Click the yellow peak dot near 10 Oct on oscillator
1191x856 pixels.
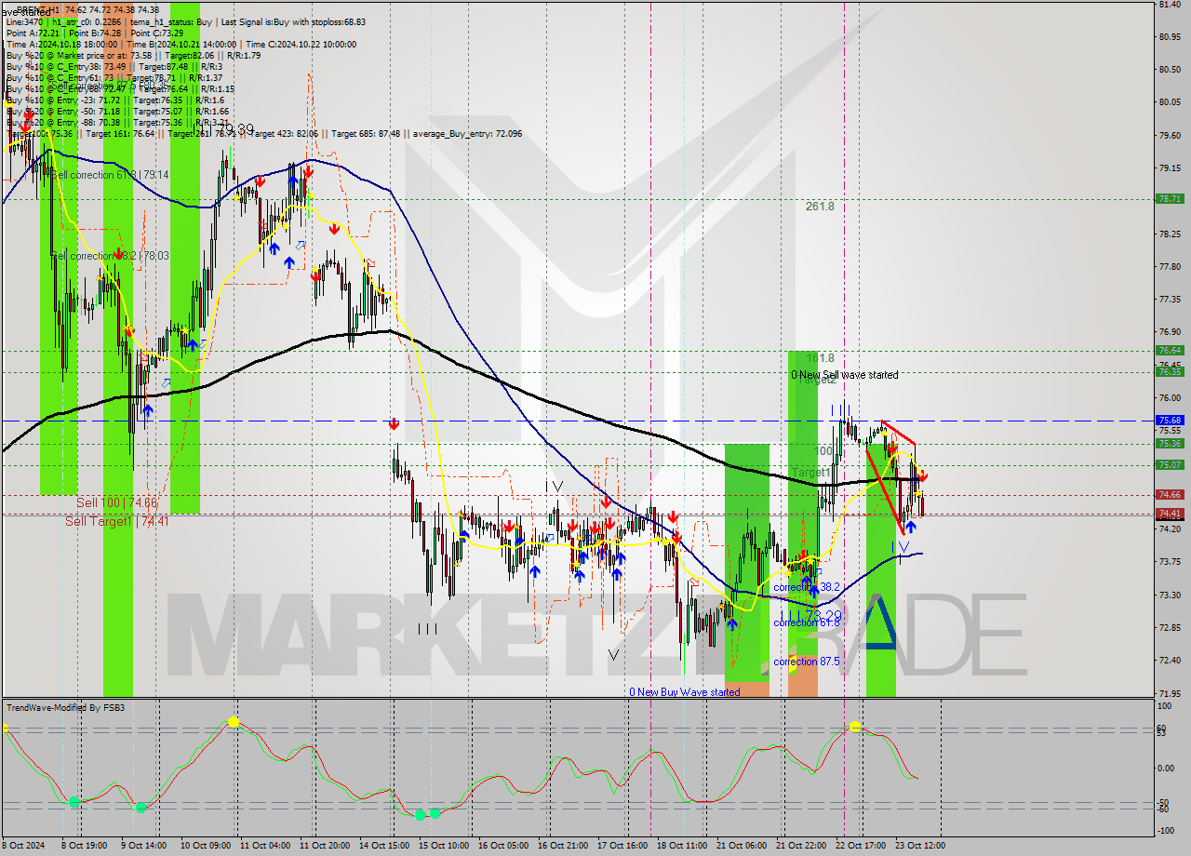click(x=234, y=722)
